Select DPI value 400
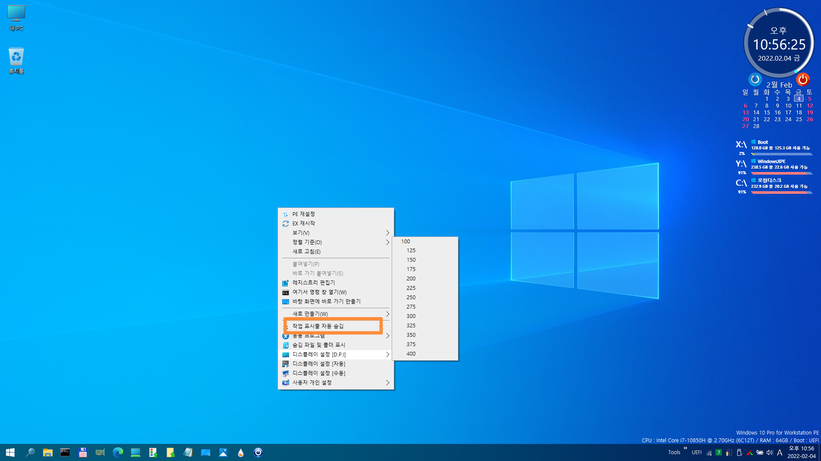Image resolution: width=821 pixels, height=461 pixels. tap(425, 354)
